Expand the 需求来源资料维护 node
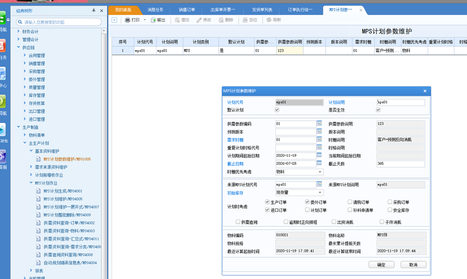 click(x=31, y=166)
